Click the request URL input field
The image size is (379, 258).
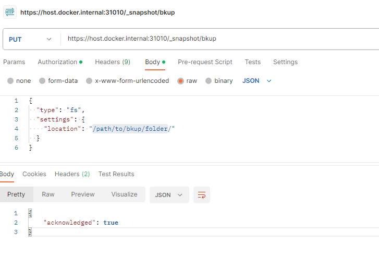point(219,39)
